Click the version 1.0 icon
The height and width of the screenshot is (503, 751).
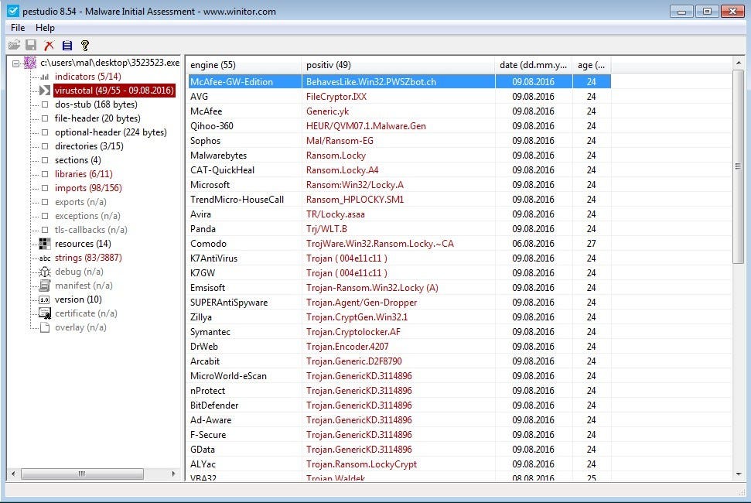(x=44, y=300)
